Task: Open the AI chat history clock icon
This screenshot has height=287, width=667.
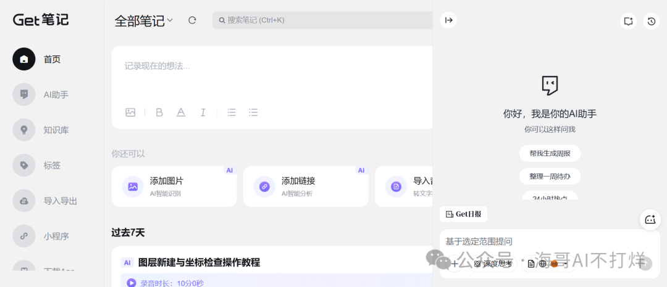Action: [651, 21]
